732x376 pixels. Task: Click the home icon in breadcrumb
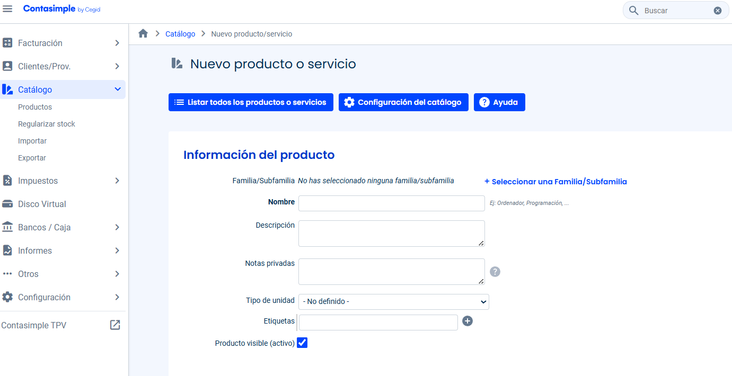pos(143,34)
